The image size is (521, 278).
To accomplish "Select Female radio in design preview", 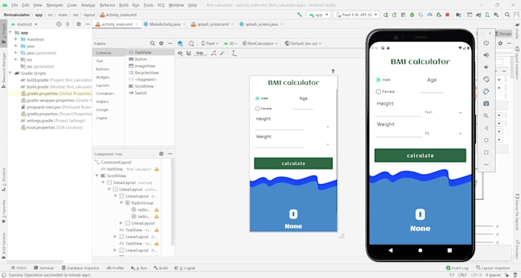I will pos(257,108).
